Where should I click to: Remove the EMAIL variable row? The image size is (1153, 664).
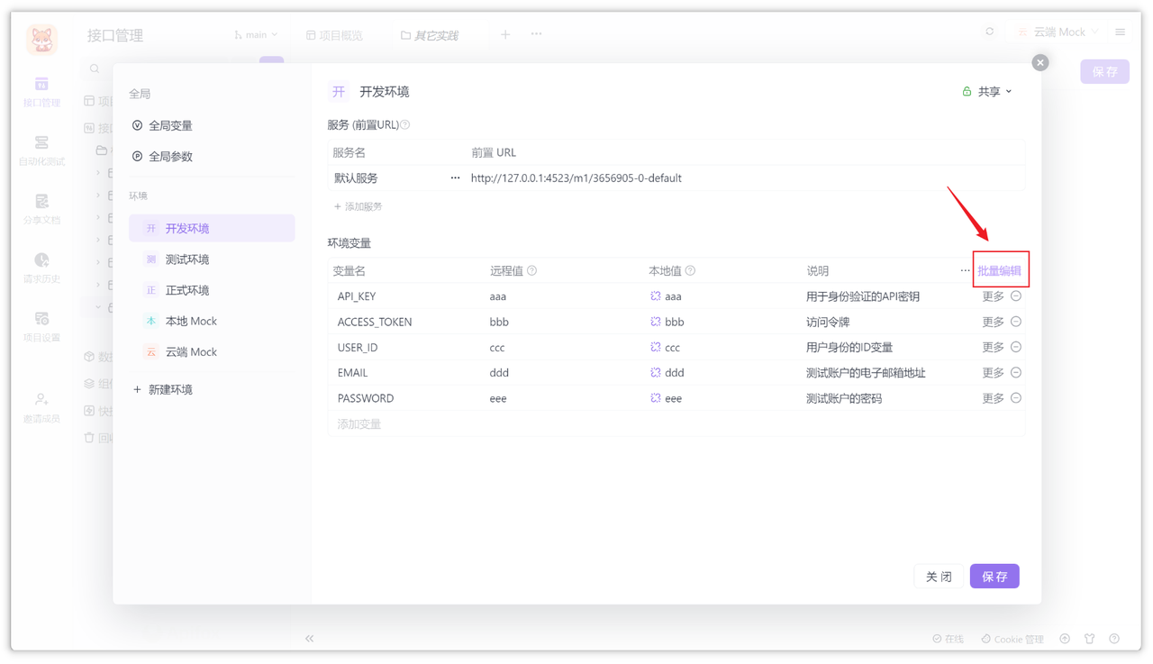pos(1016,372)
